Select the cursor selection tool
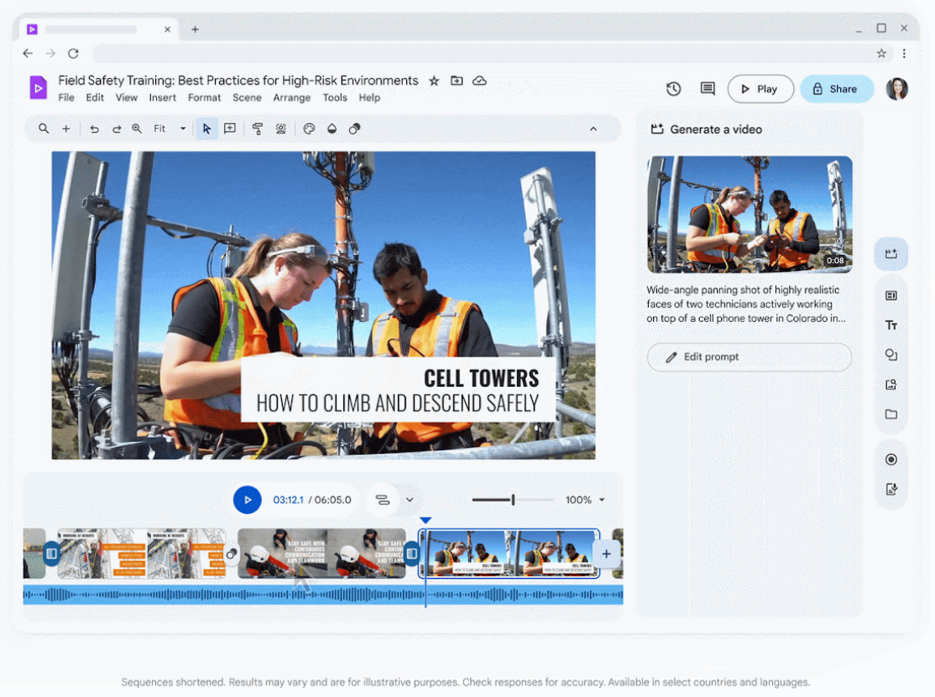935x697 pixels. click(206, 128)
